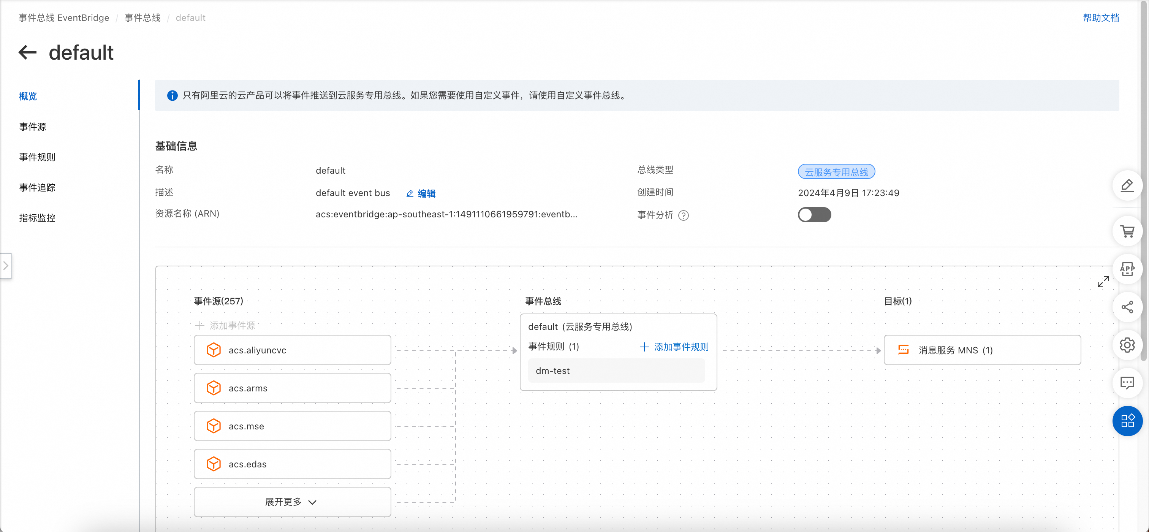The height and width of the screenshot is (532, 1149).
Task: Expand the collapsed left sidebar handle
Action: click(6, 266)
